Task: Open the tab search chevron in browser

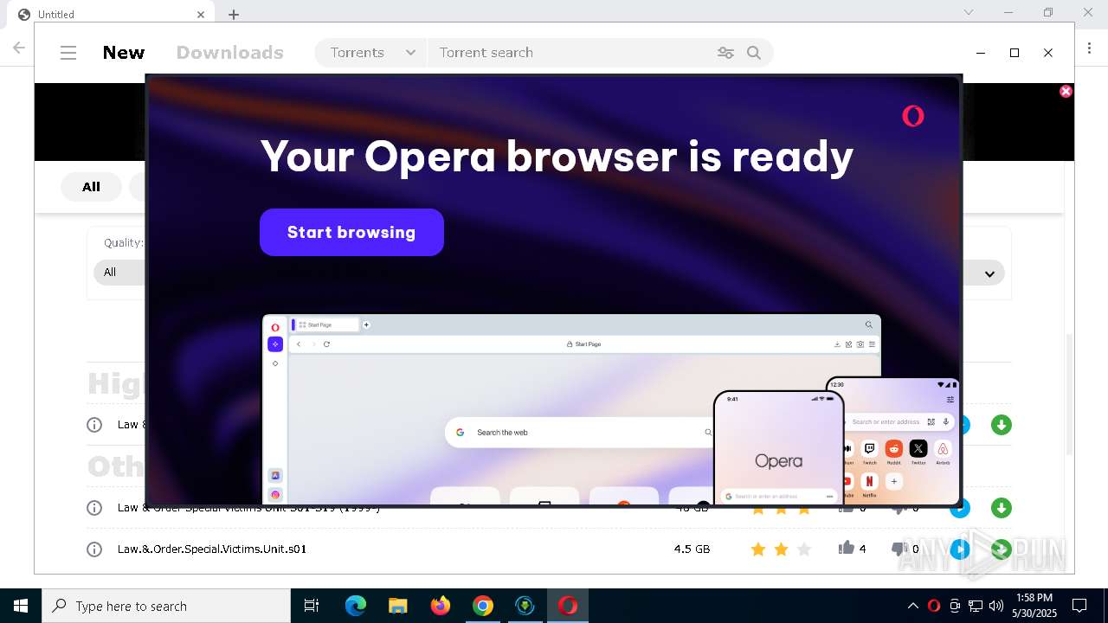Action: [x=969, y=12]
